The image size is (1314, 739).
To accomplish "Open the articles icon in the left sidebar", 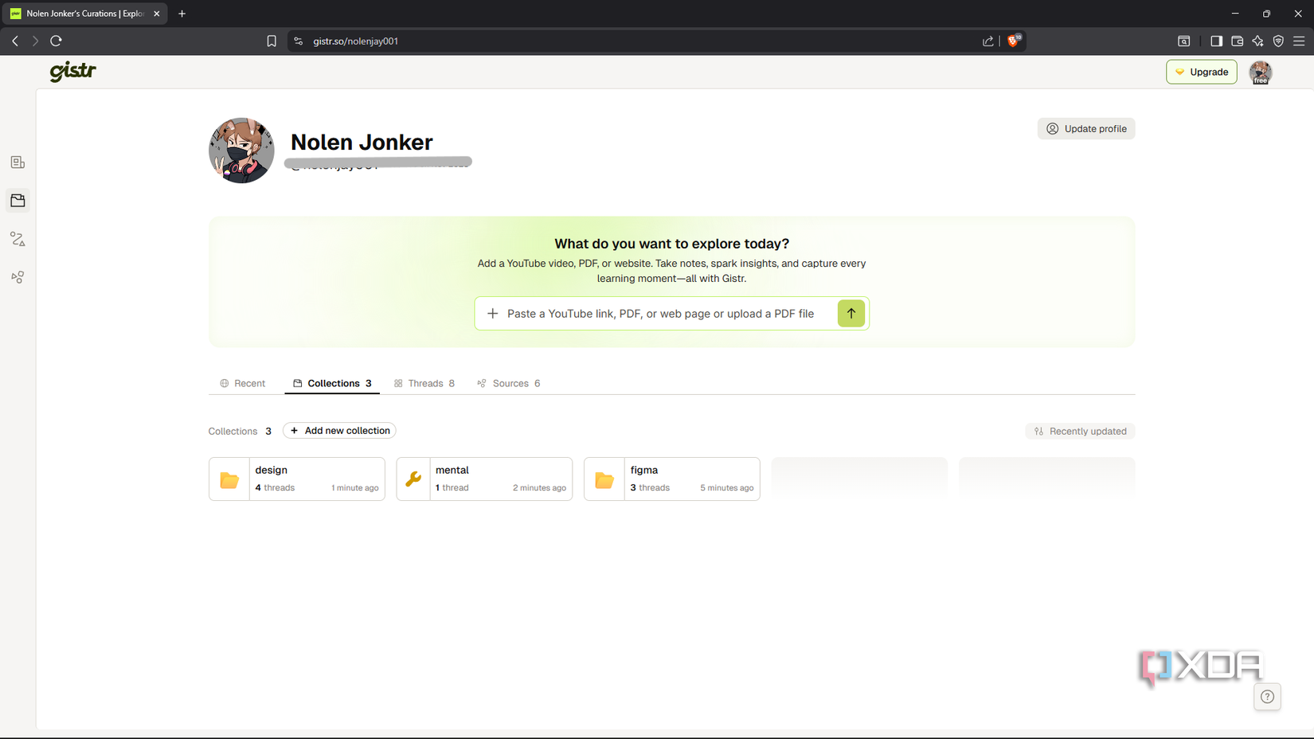I will tap(18, 162).
